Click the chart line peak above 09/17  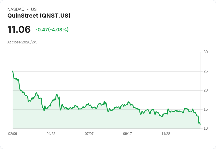pyautogui.click(x=128, y=102)
